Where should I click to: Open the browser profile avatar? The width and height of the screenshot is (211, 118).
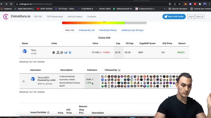click(x=205, y=4)
